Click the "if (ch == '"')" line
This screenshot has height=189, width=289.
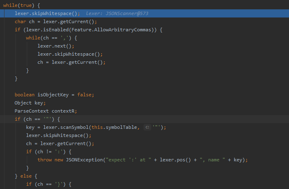37,119
